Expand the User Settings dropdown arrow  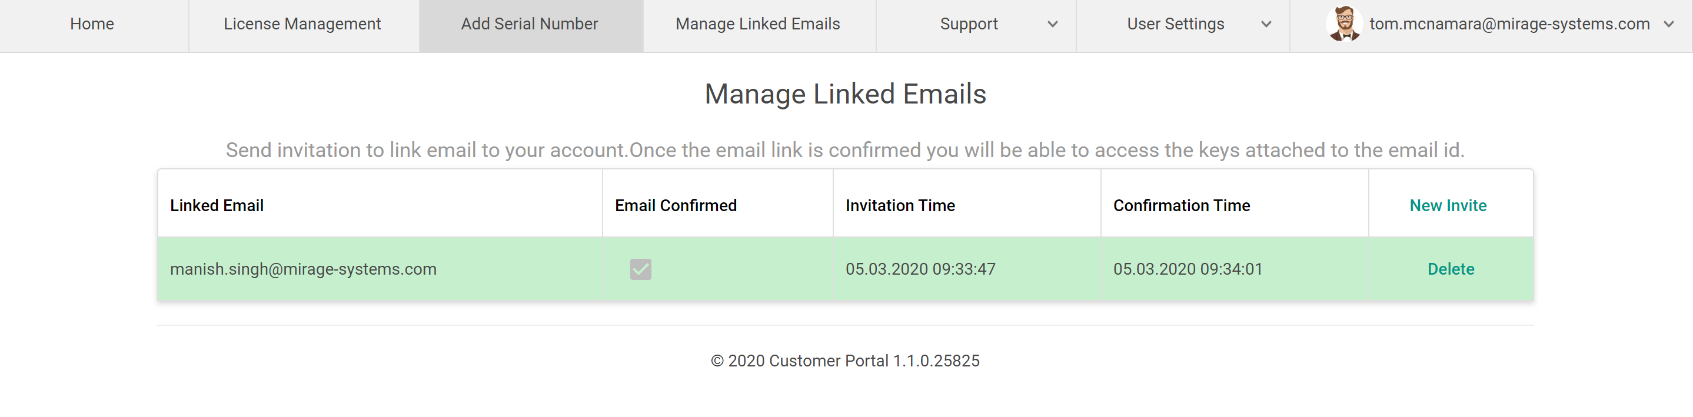[x=1266, y=24]
